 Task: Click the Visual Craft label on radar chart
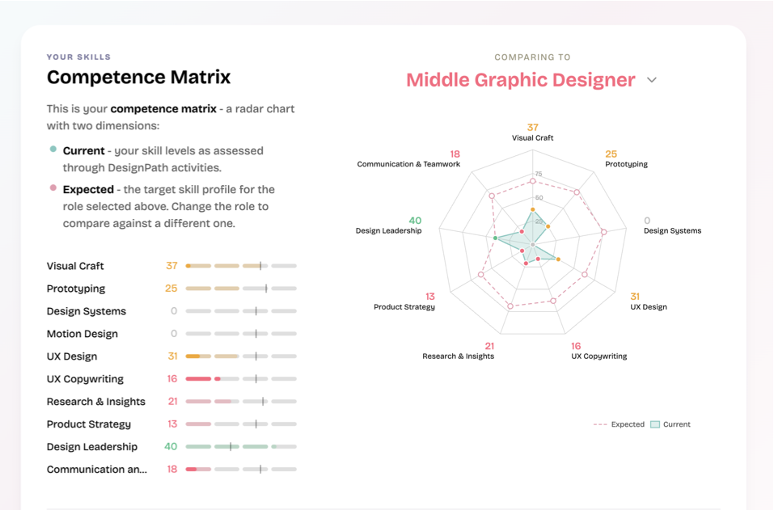point(532,138)
